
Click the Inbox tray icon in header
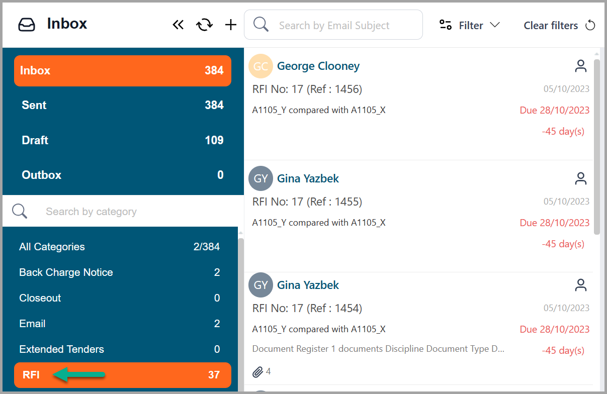pyautogui.click(x=27, y=25)
